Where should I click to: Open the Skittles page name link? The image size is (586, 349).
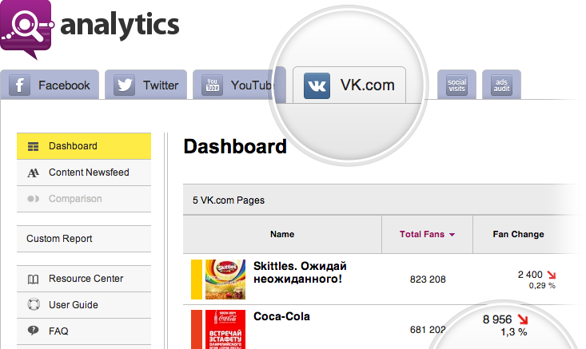pyautogui.click(x=300, y=272)
